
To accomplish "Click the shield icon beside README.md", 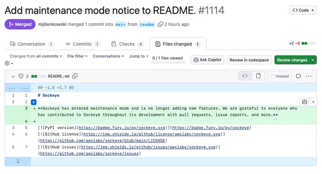I will [x=21, y=76].
